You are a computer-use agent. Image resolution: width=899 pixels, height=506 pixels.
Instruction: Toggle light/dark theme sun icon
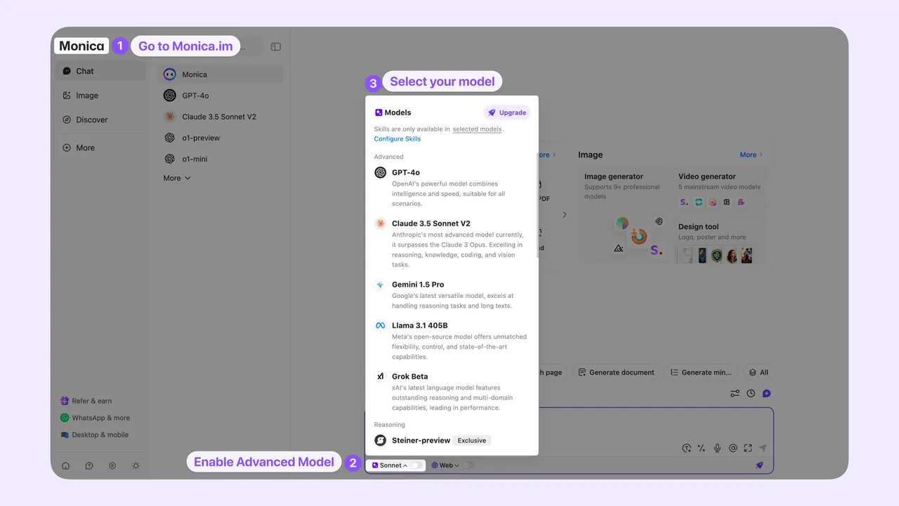coord(136,465)
